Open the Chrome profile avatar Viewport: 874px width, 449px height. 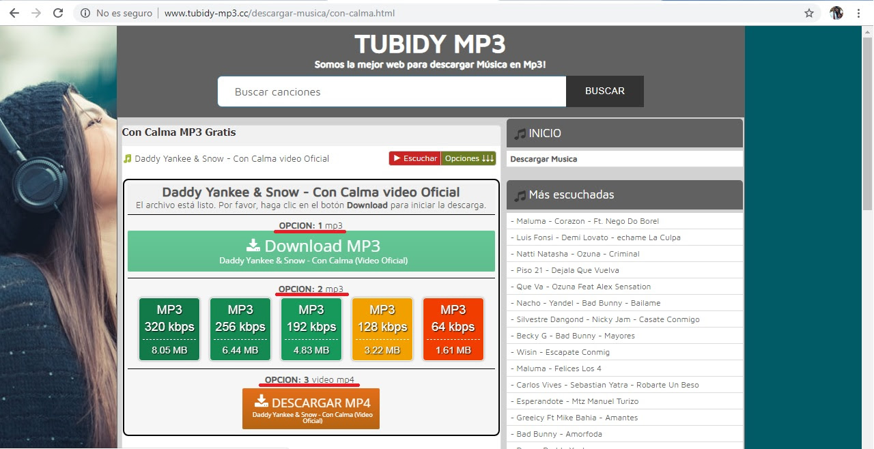click(836, 13)
